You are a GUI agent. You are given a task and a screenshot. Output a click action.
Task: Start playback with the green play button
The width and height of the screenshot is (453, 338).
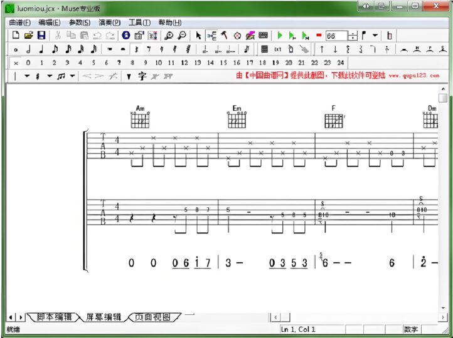point(280,36)
